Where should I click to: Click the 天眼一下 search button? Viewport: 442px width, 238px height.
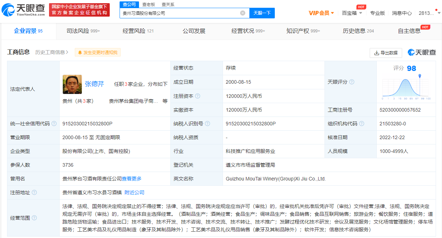pyautogui.click(x=262, y=13)
